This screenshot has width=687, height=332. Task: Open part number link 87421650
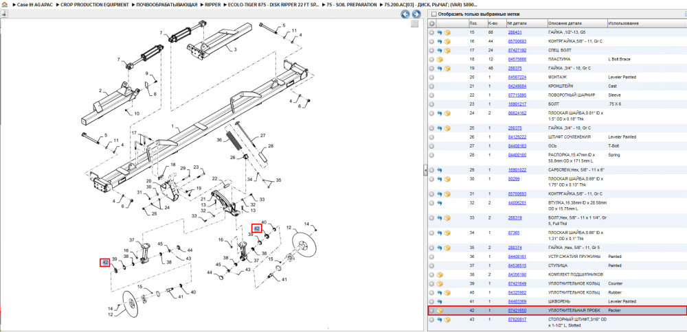point(517,311)
